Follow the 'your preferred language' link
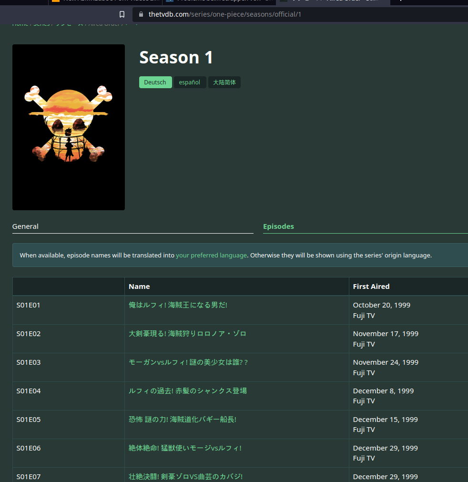The width and height of the screenshot is (468, 482). (212, 256)
